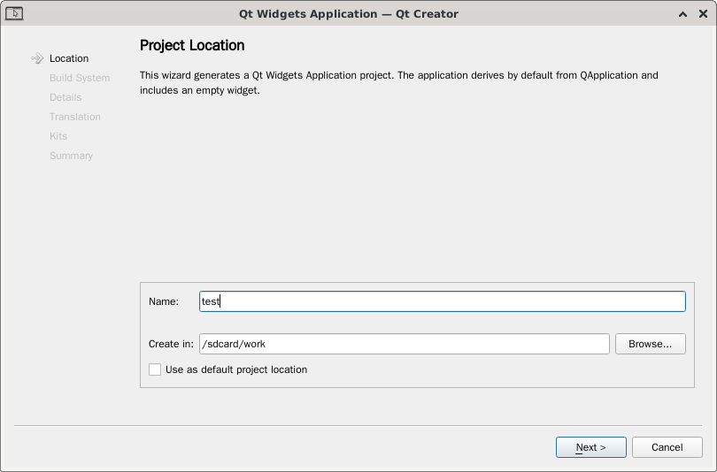Click the Translation step in sidebar
The width and height of the screenshot is (717, 472).
click(75, 117)
